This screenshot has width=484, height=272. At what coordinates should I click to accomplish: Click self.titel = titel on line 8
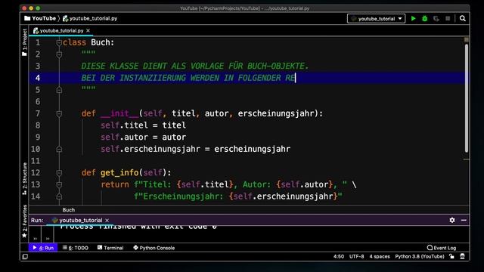(143, 125)
